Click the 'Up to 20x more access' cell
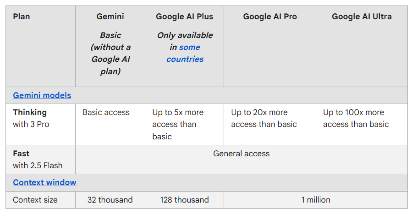 click(264, 118)
